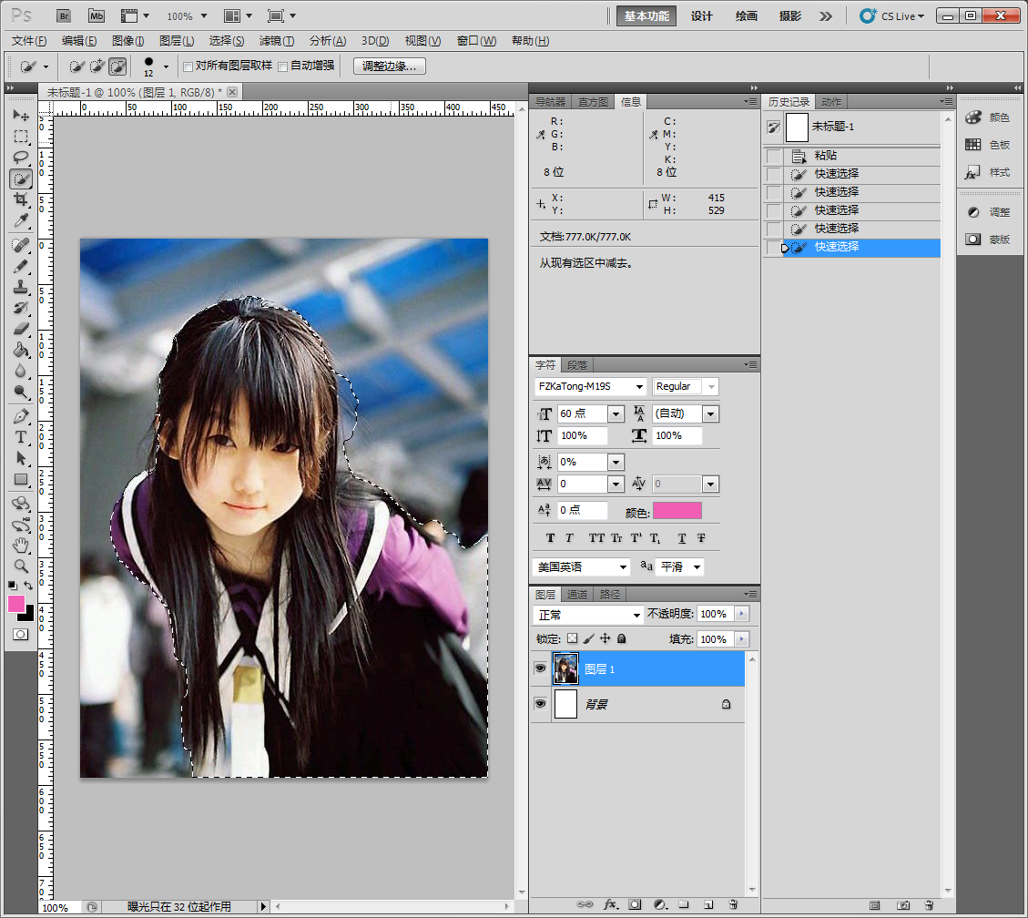The width and height of the screenshot is (1028, 918).
Task: Click the pink foreground color swatch
Action: click(16, 604)
